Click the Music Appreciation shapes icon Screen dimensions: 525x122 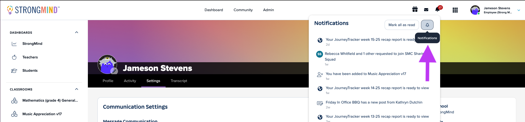[14, 114]
